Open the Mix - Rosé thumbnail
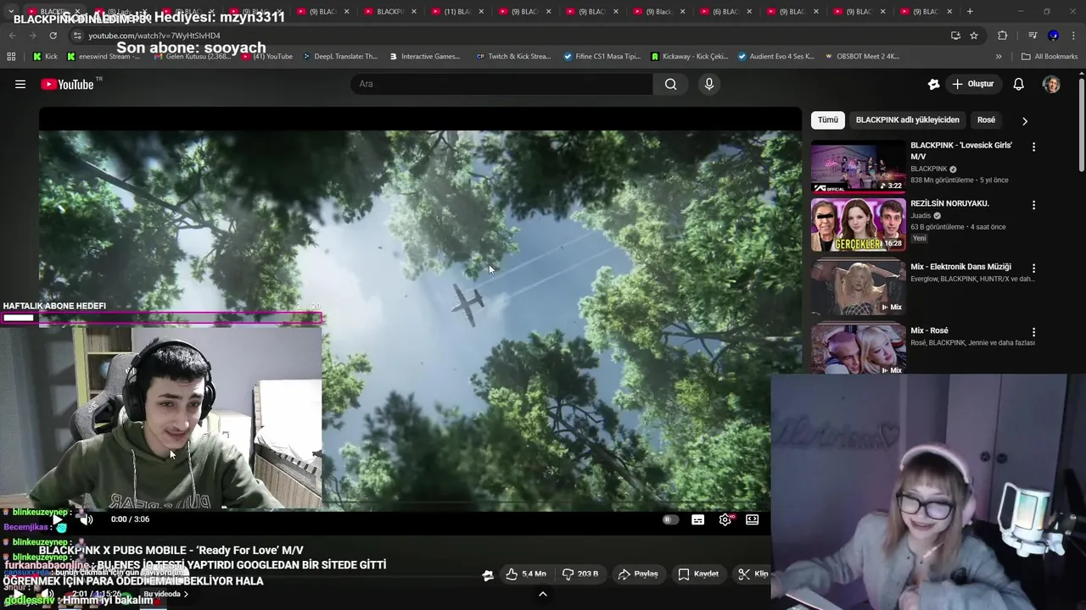The image size is (1086, 610). point(858,349)
